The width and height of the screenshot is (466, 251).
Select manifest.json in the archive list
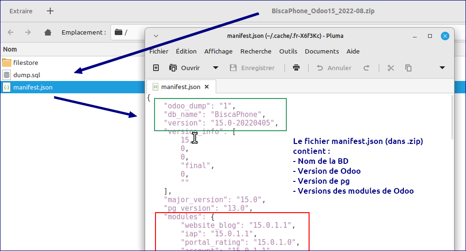coord(73,87)
